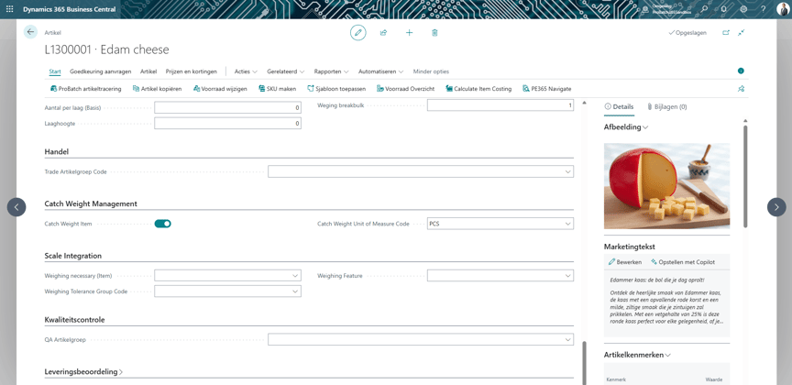Click the search magnifier icon in header
The height and width of the screenshot is (385, 792).
704,9
